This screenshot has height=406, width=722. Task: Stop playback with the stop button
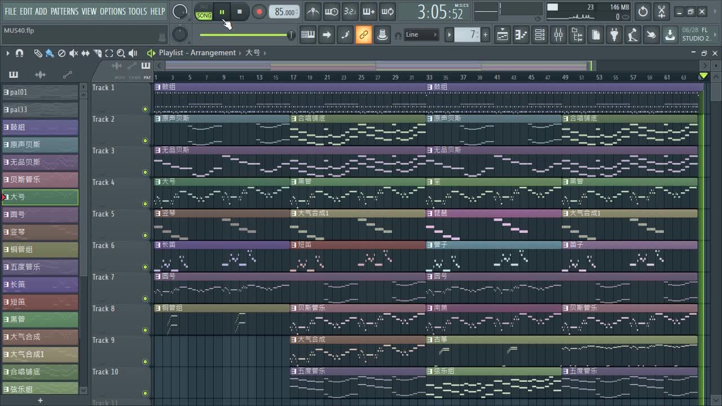(x=240, y=11)
